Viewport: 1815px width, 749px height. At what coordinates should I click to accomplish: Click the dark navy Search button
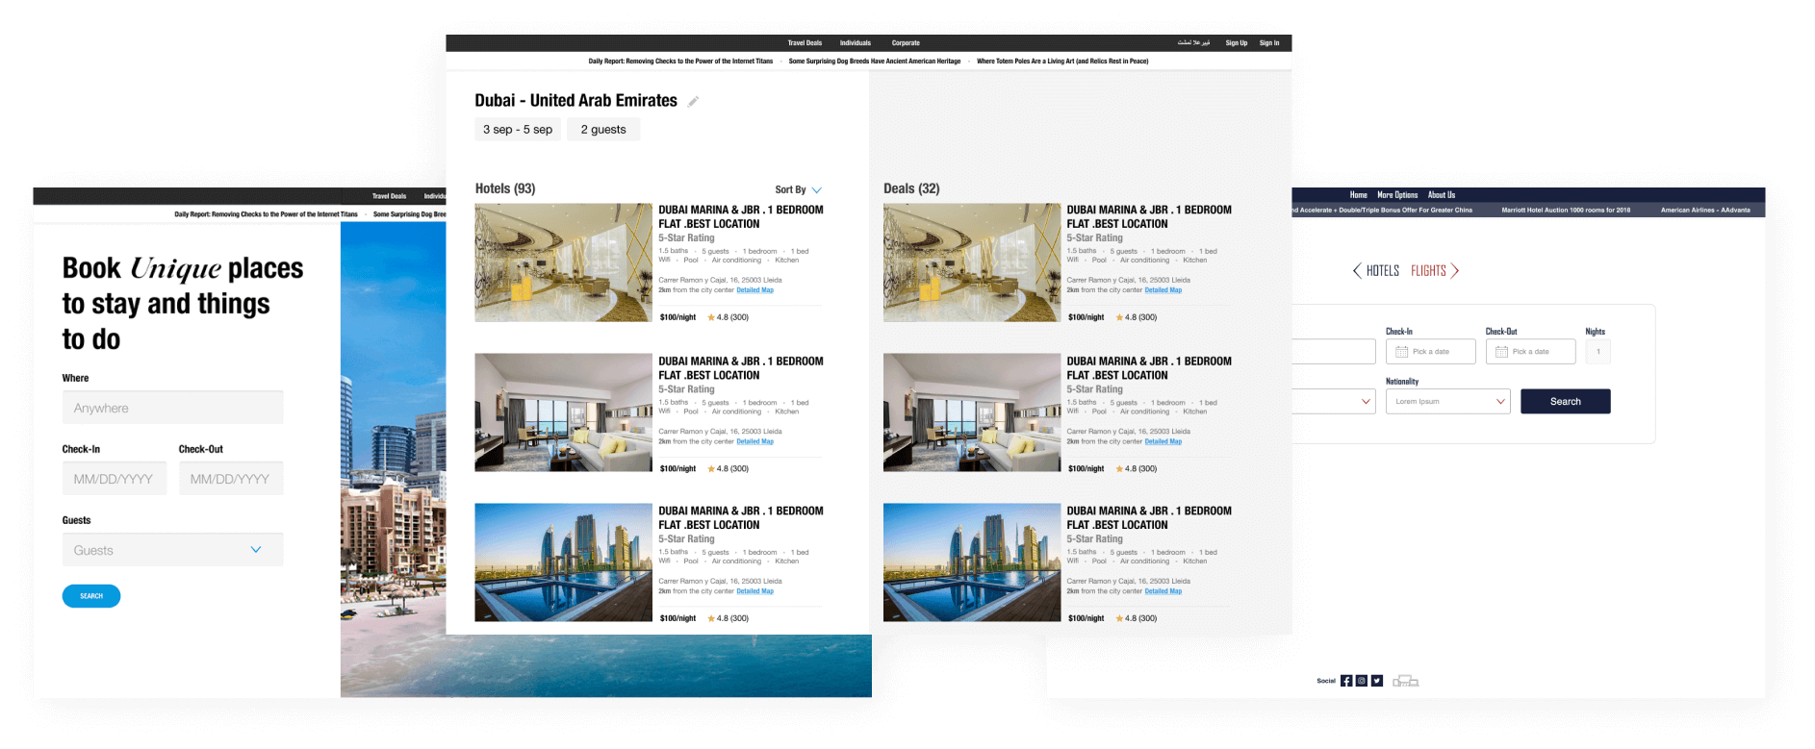click(x=1566, y=401)
